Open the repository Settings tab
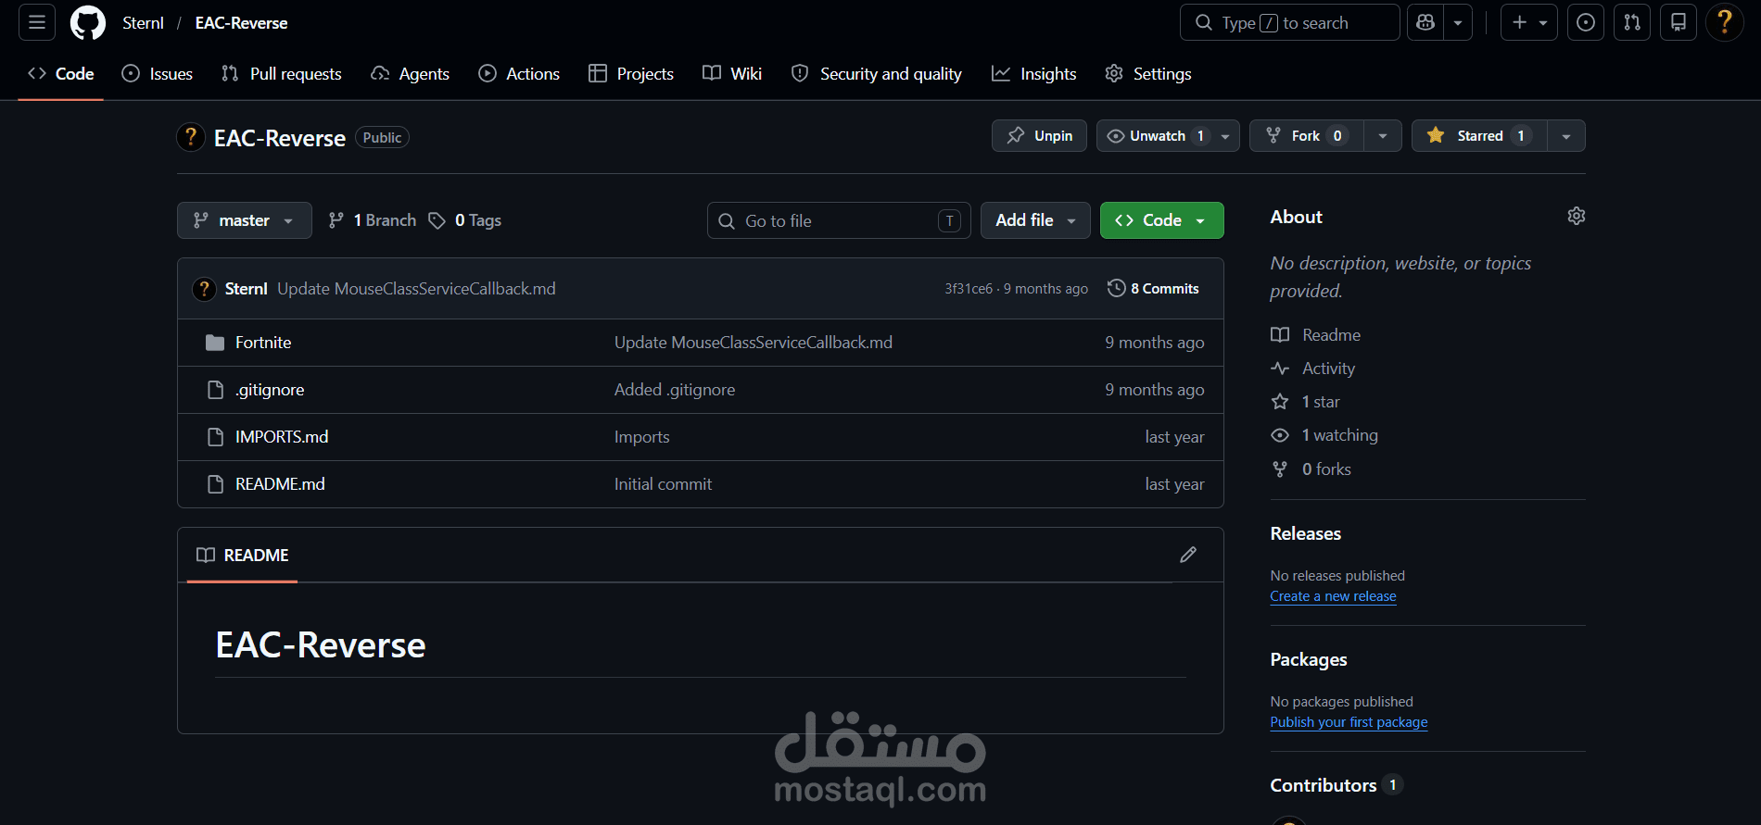This screenshot has width=1761, height=825. tap(1148, 74)
